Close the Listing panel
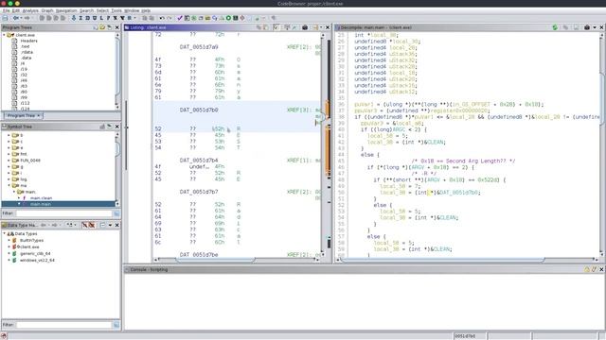 click(x=328, y=27)
